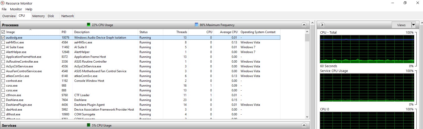The image size is (423, 129).
Task: Restore down the Resource Monitor window
Action: pyautogui.click(x=405, y=3)
